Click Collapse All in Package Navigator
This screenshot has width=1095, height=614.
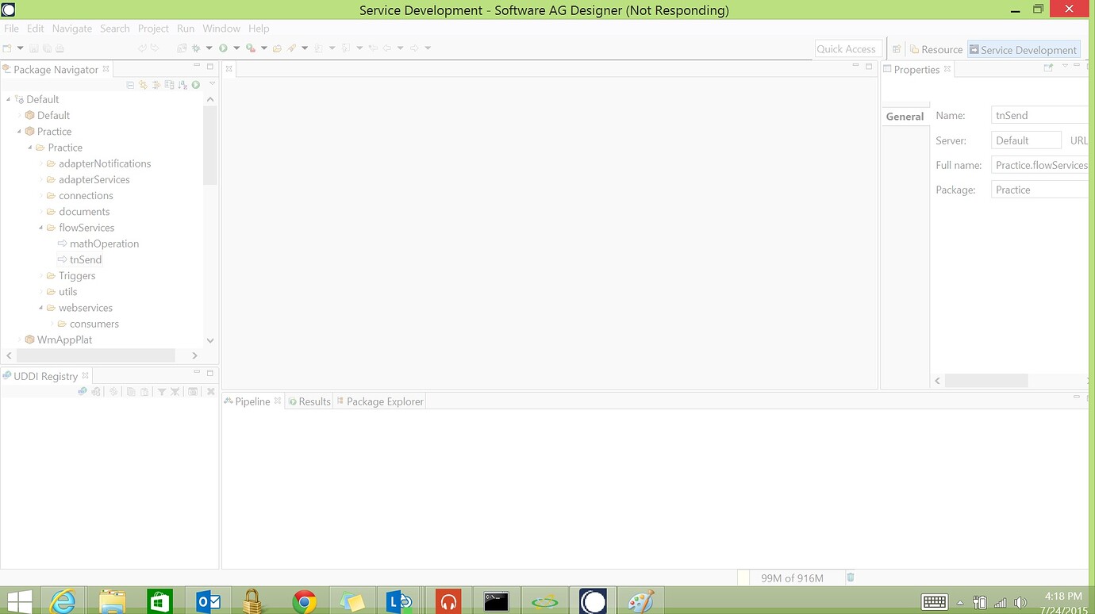(x=130, y=85)
